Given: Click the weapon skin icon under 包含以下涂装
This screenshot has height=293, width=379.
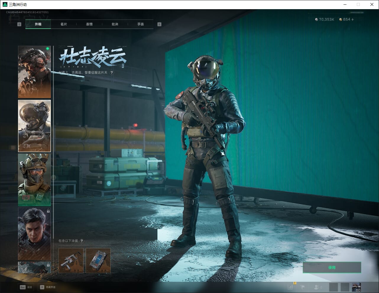Looking at the screenshot, I should pos(71,261).
